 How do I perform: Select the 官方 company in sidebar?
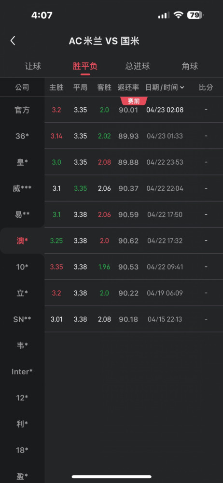22,110
